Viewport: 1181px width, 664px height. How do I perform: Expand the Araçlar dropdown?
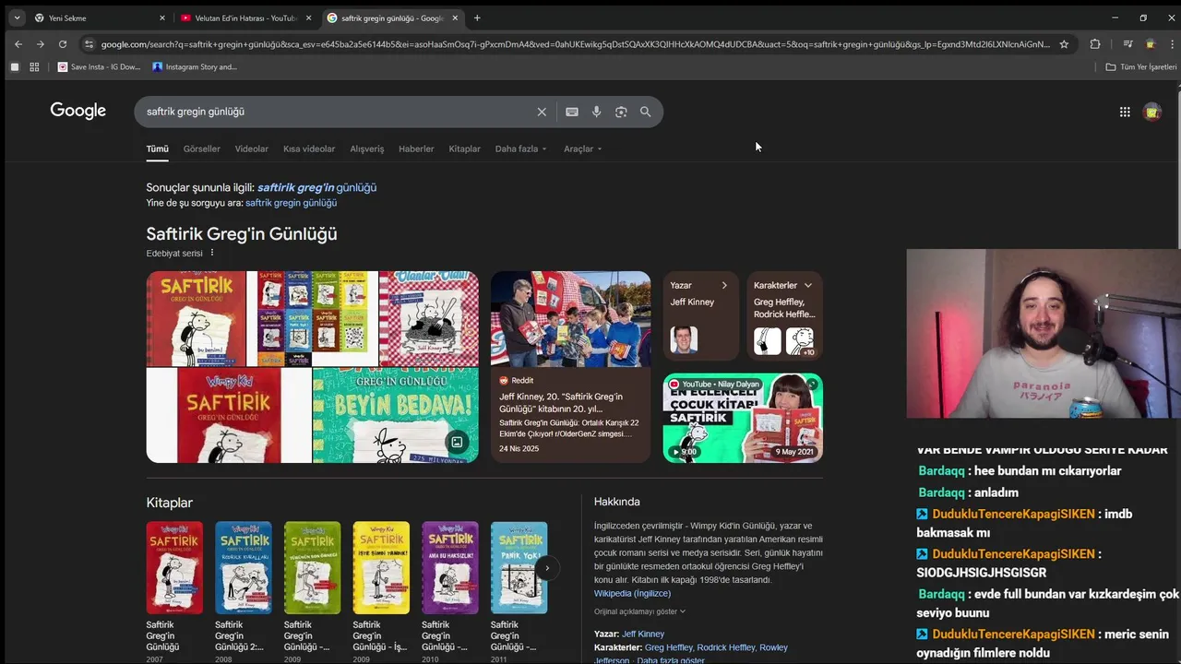(x=583, y=148)
